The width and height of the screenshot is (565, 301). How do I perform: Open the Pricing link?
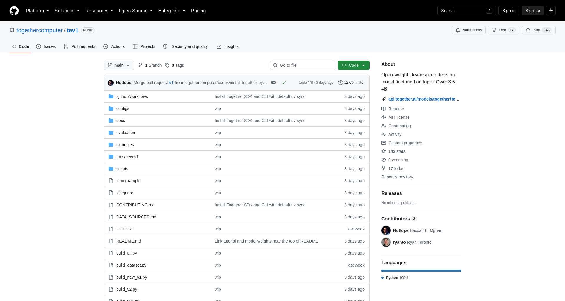(198, 11)
